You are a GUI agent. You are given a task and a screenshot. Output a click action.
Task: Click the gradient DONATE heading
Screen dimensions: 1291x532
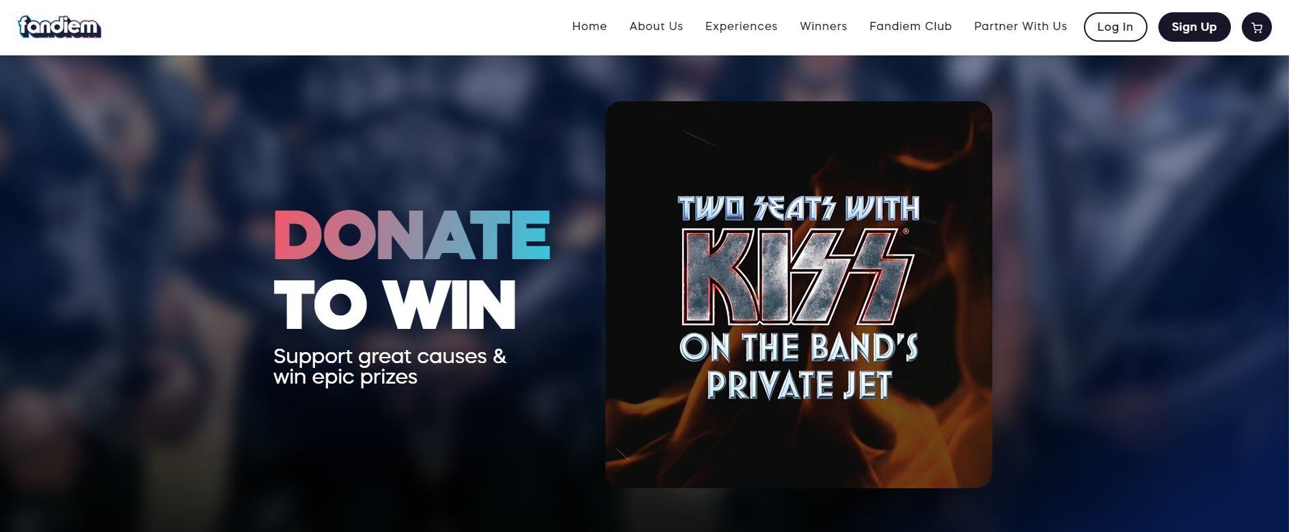(412, 235)
